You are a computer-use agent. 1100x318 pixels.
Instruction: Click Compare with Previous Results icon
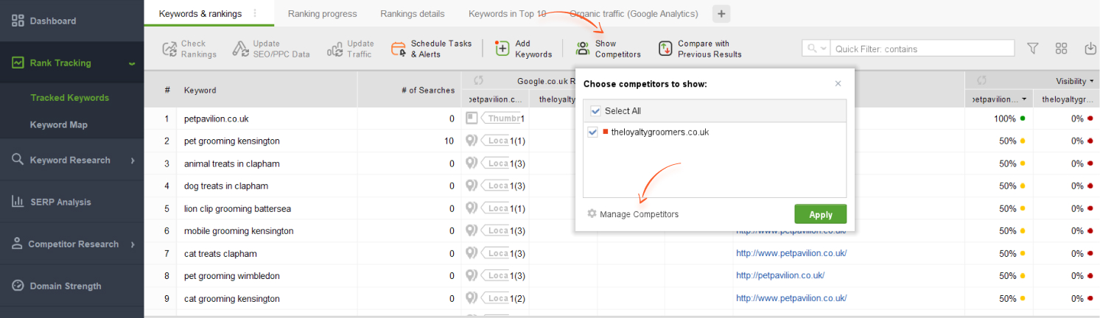coord(665,49)
